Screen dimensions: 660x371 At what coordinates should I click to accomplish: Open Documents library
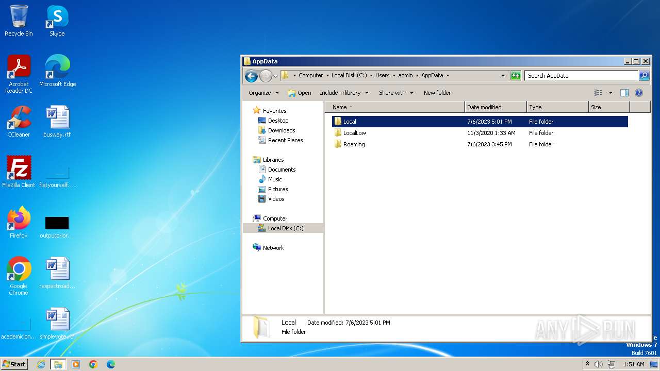click(282, 170)
